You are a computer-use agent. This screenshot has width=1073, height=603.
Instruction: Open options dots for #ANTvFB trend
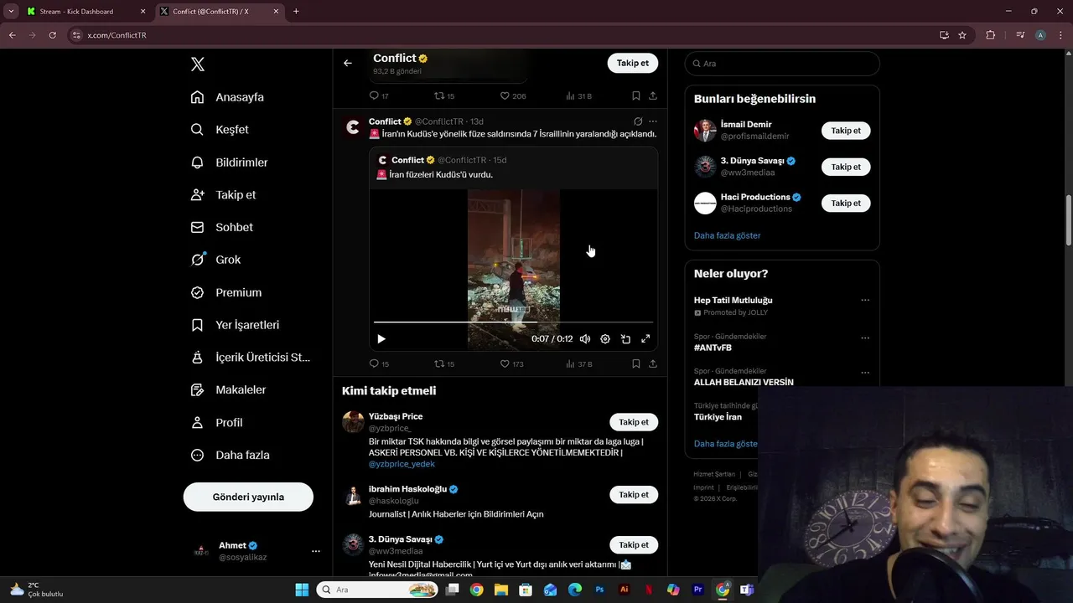tap(865, 338)
